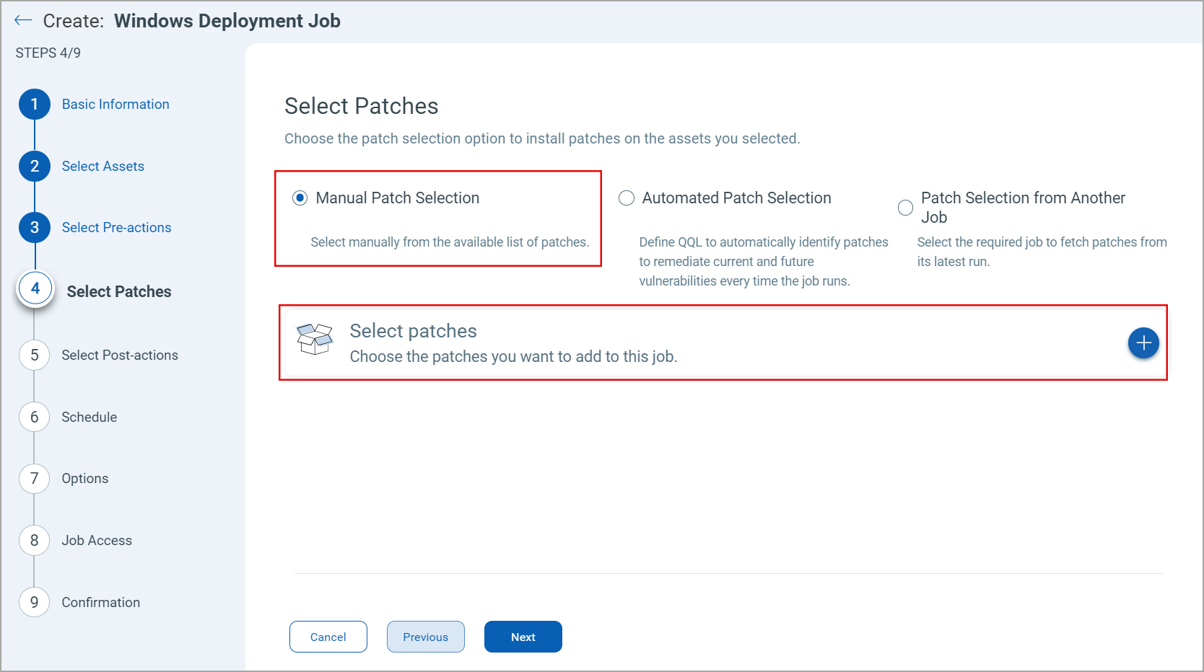
Task: Select the Manual Patch Selection radio button
Action: click(x=300, y=198)
